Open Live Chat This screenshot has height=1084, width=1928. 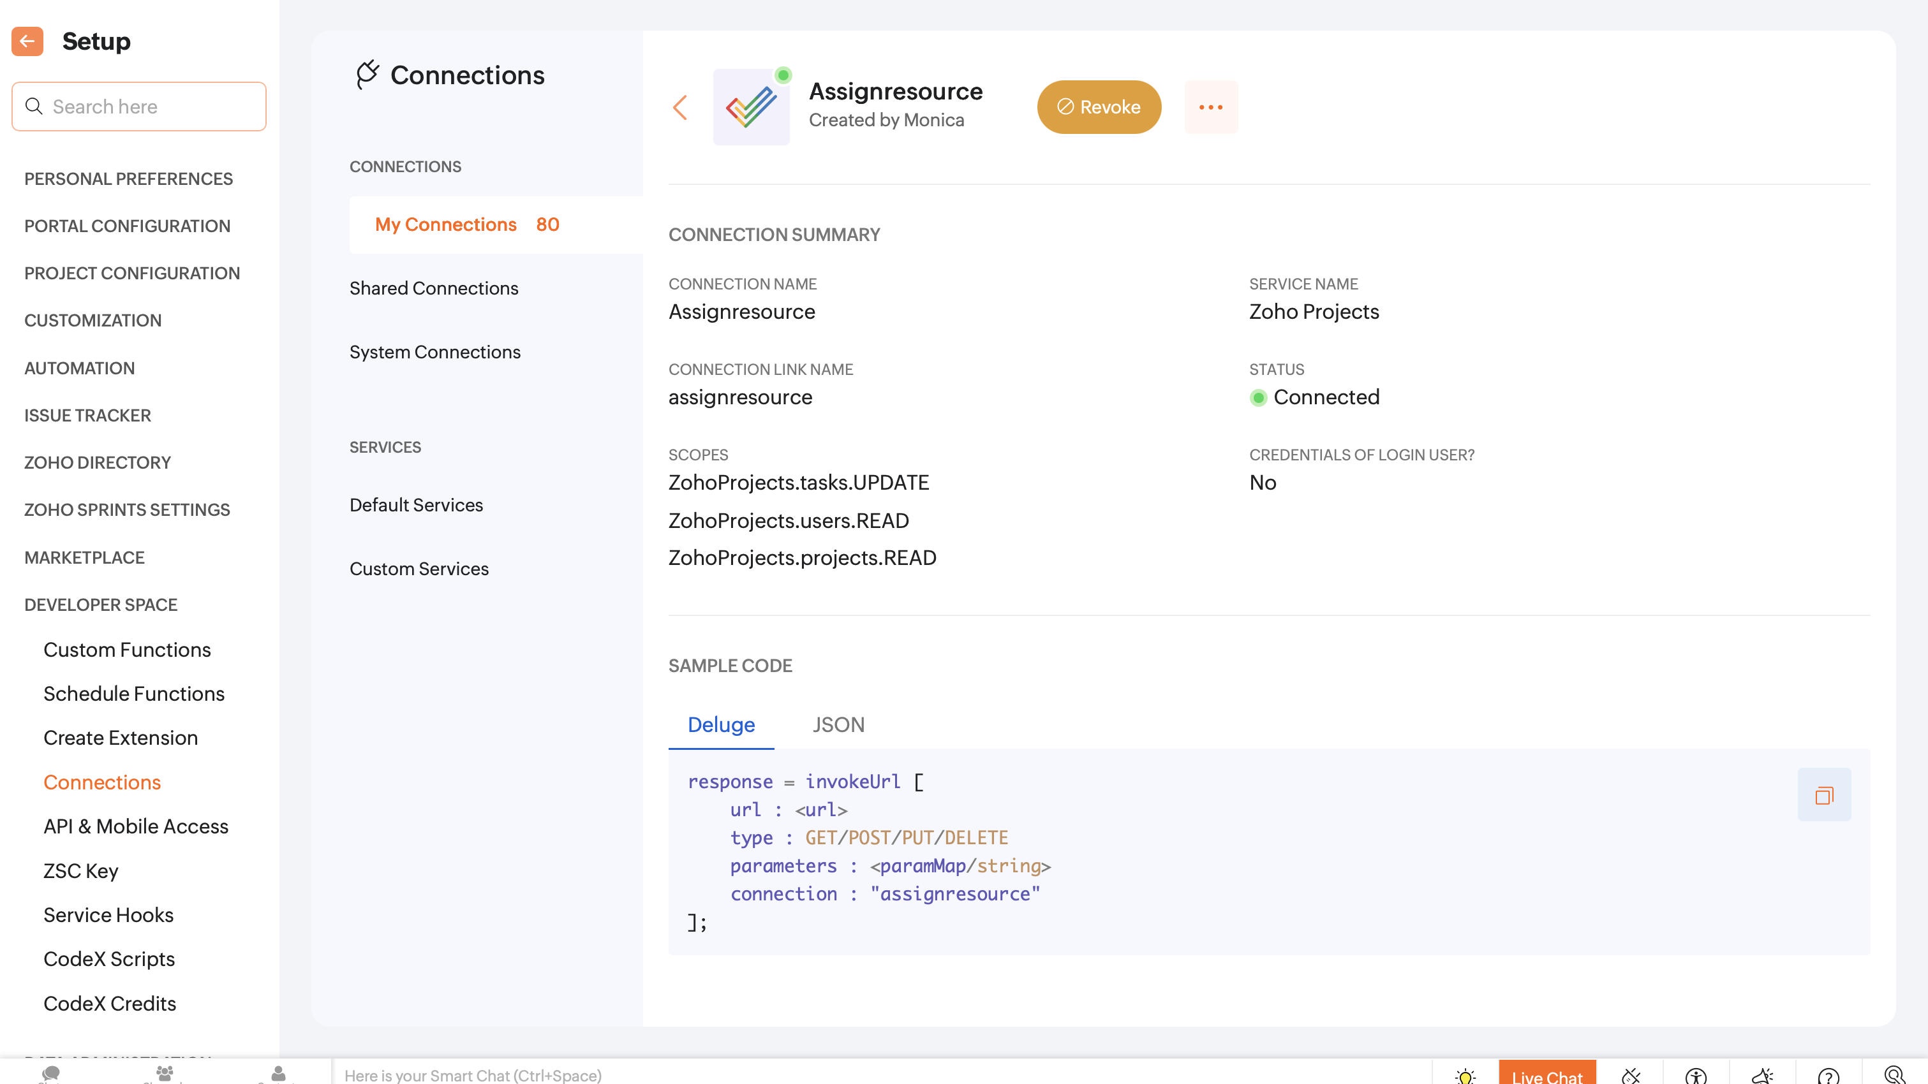pyautogui.click(x=1546, y=1075)
